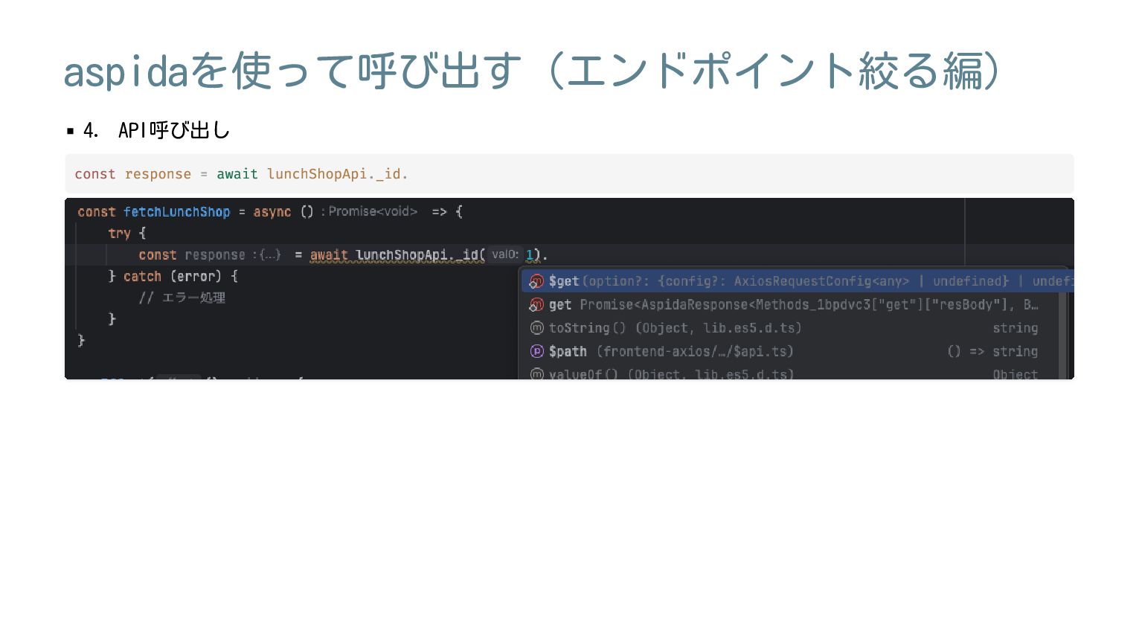
Task: Click the async keyword
Action: click(x=272, y=212)
